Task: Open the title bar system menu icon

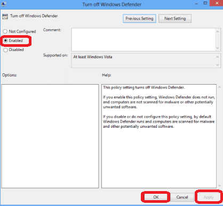Action: click(4, 4)
